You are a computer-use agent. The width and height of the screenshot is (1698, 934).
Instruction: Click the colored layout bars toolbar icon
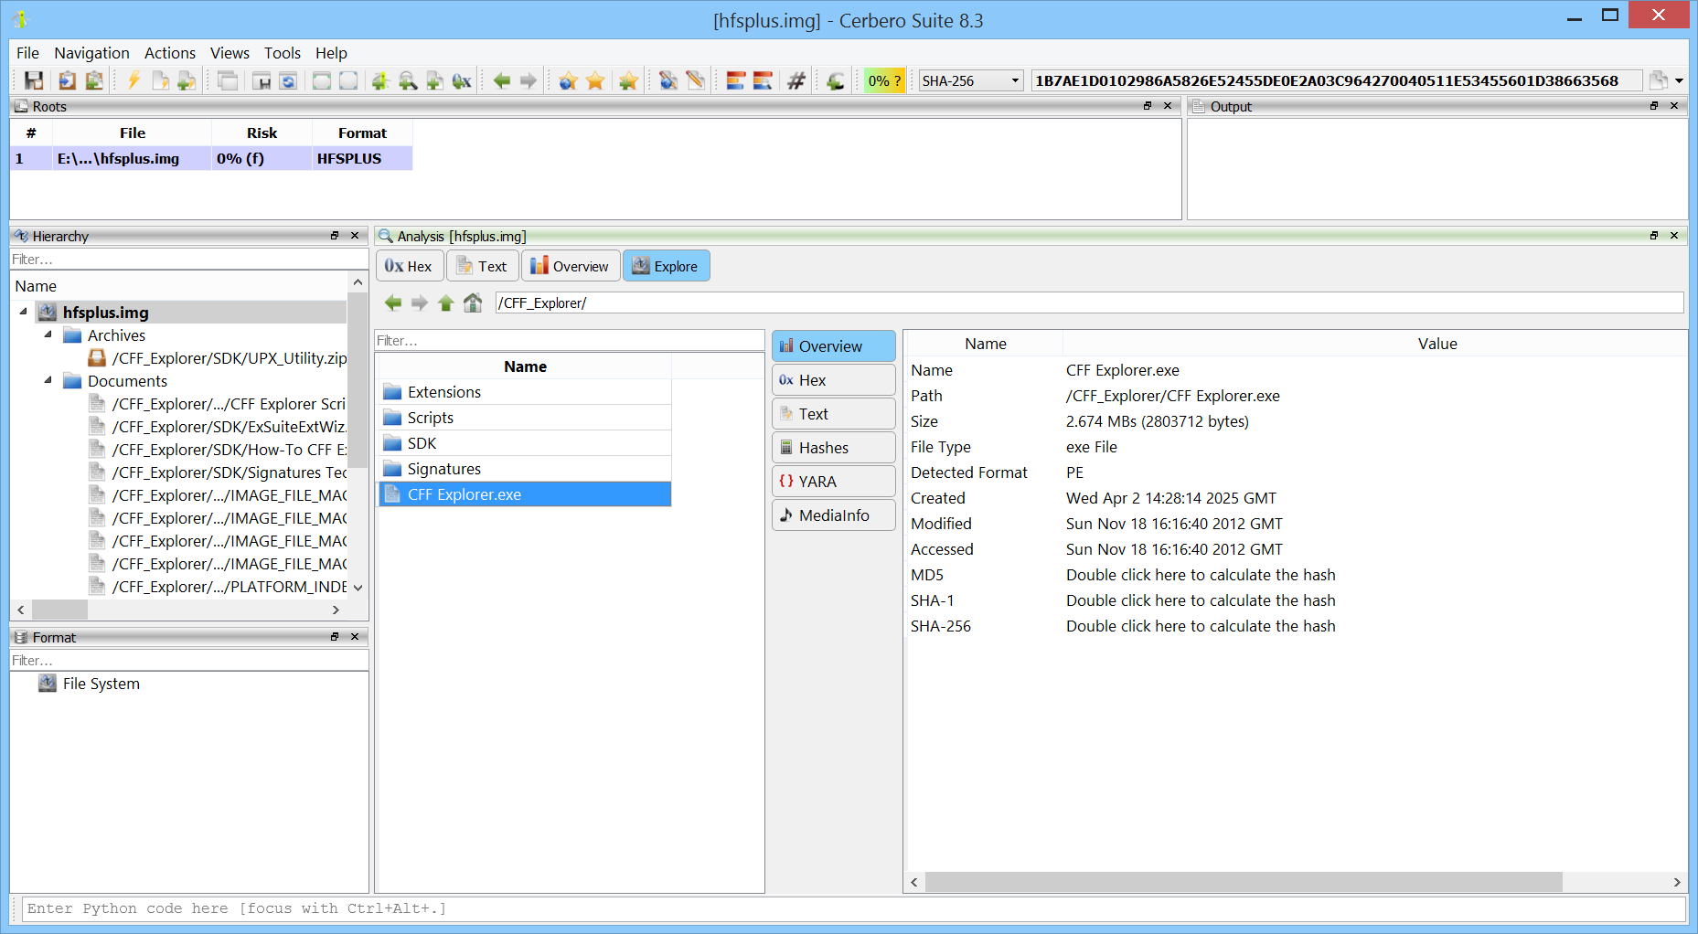coord(735,80)
